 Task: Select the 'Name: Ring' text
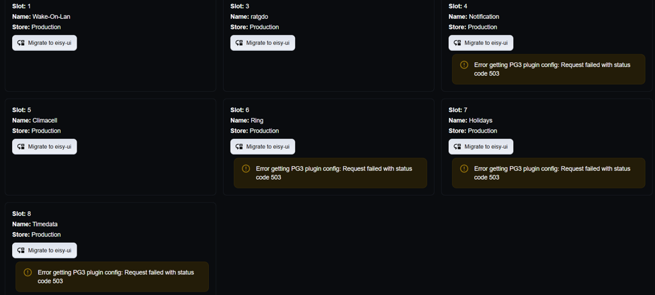[247, 121]
